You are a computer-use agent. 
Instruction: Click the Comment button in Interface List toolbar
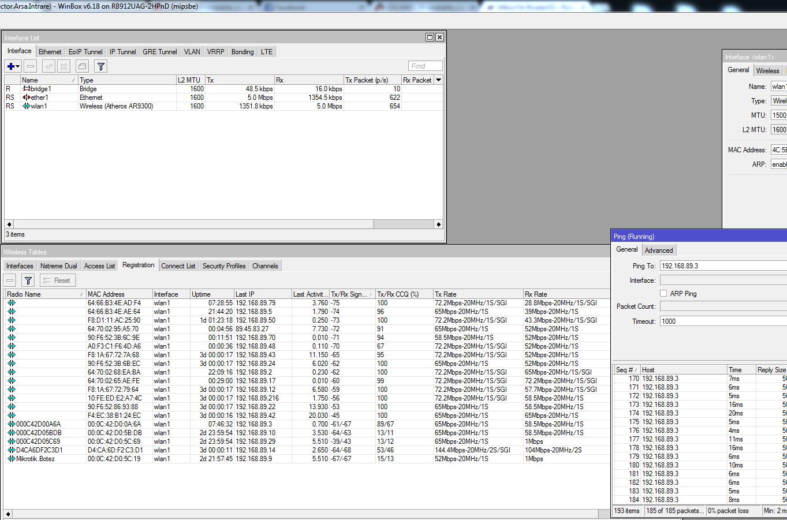pyautogui.click(x=83, y=66)
